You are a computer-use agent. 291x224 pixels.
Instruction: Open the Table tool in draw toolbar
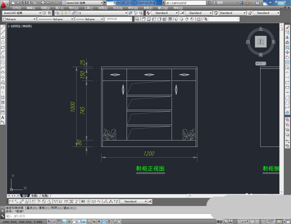click(x=3, y=112)
